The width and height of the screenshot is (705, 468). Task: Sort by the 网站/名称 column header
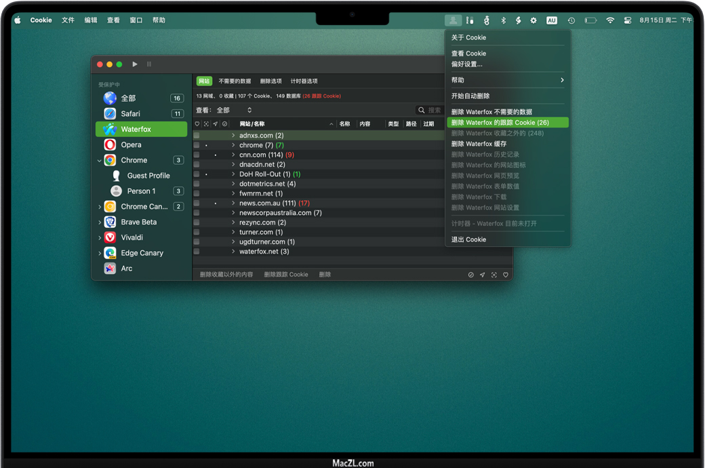(251, 123)
